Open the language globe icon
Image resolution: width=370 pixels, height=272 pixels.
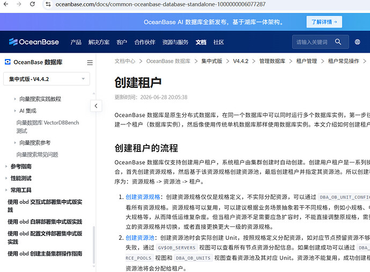pos(357,42)
